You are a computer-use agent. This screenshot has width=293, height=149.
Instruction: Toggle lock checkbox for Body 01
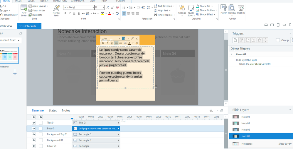click(41, 129)
